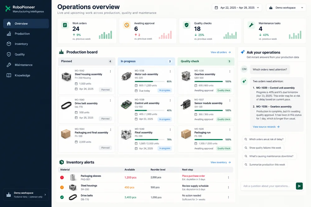Choose 'What's causing maintenance downtime?' suggestion
Image resolution: width=311 pixels, height=207 pixels.
[x=269, y=156]
